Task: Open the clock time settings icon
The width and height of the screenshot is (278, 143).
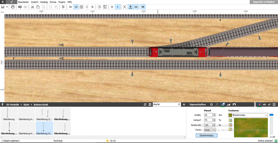Action: pyautogui.click(x=99, y=7)
